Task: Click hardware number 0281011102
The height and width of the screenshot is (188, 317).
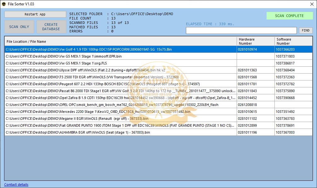Action: tap(247, 119)
